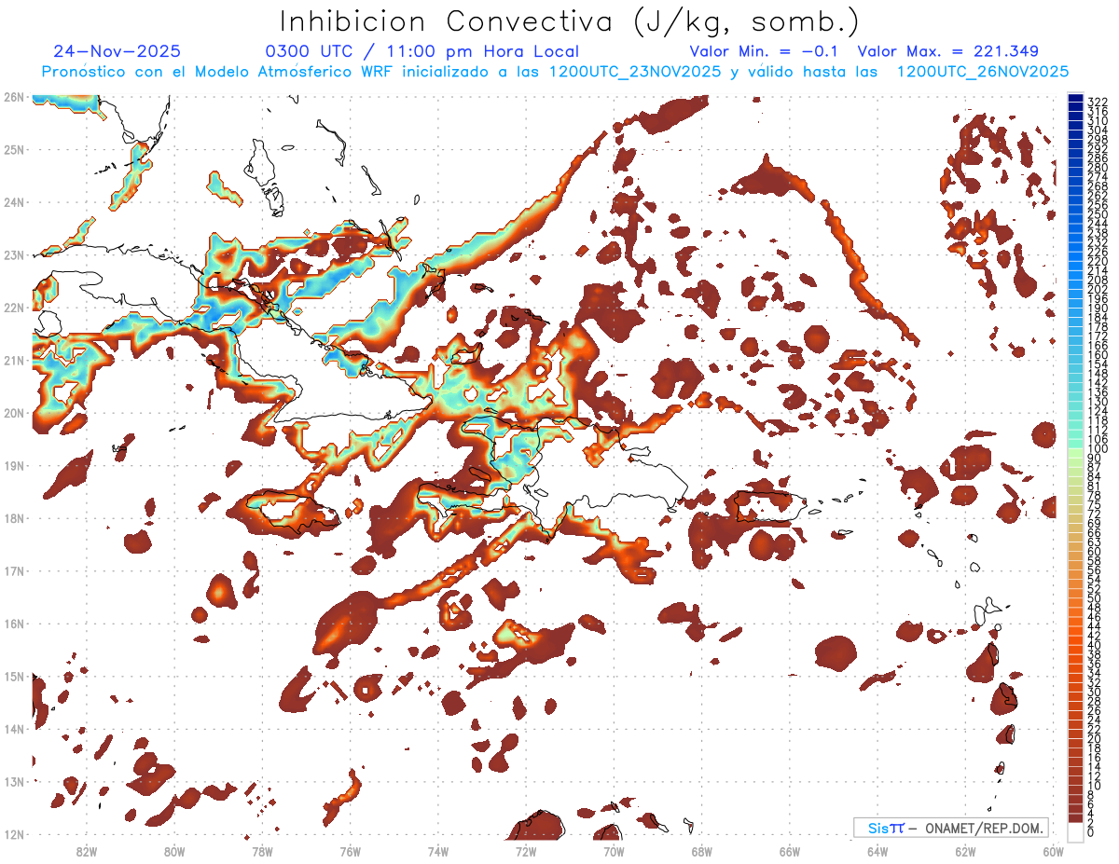
Task: Click the 62W longitude label
Action: coord(966,851)
